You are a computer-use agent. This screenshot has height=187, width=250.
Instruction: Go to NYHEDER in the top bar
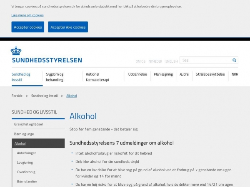click(155, 61)
